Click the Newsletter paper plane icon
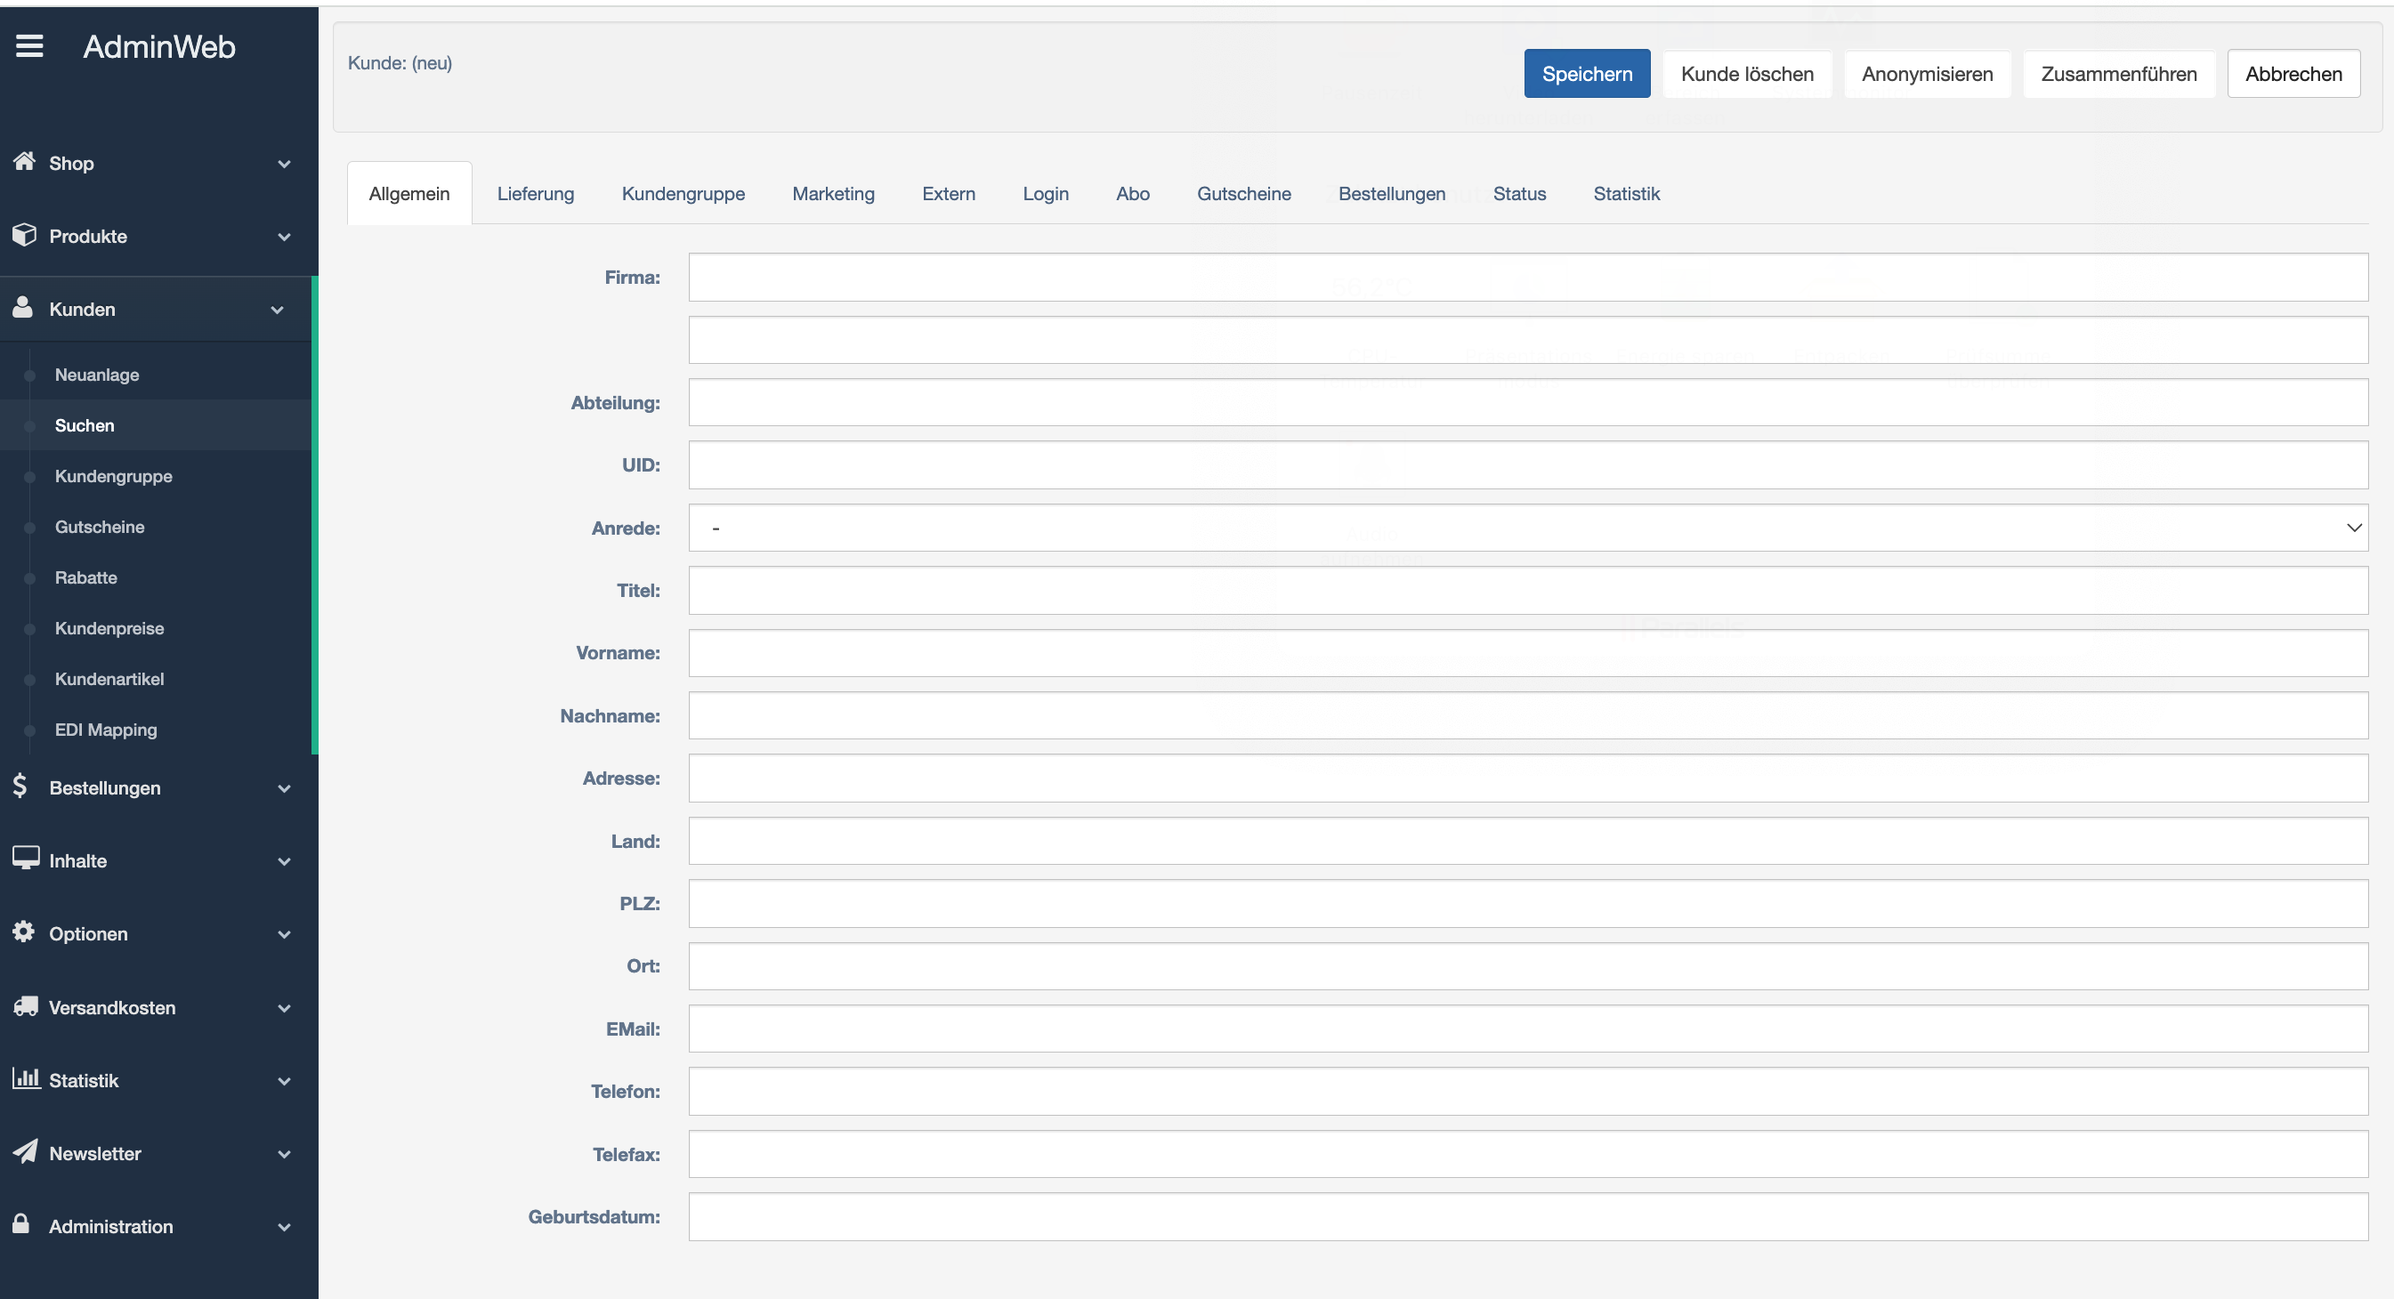 click(x=26, y=1152)
